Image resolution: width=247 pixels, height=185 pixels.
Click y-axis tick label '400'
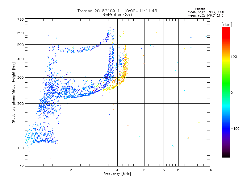coord(20,59)
